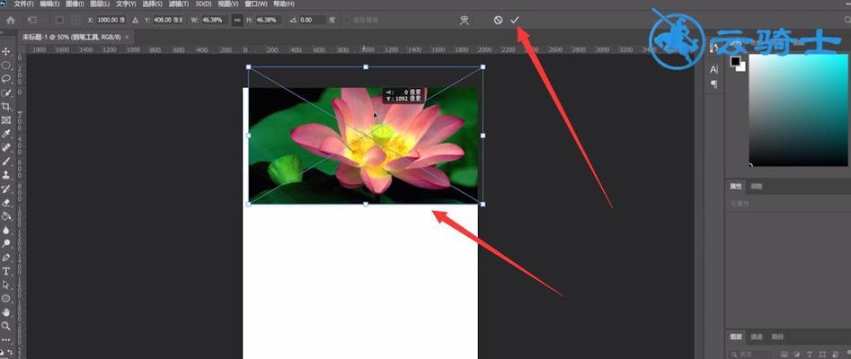Screen dimensions: 851x359
Task: Toggle the reference point checkbox
Action: point(59,20)
